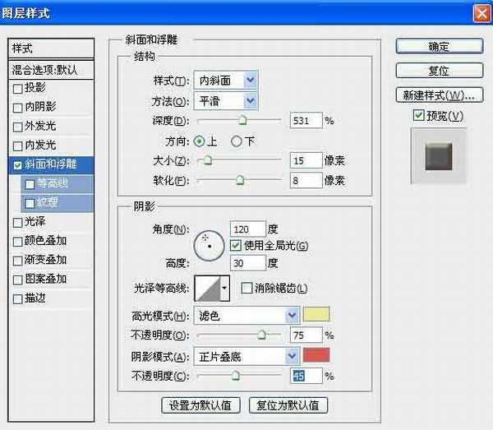Click the yellow highlight color swatch
The width and height of the screenshot is (493, 430).
pos(316,315)
